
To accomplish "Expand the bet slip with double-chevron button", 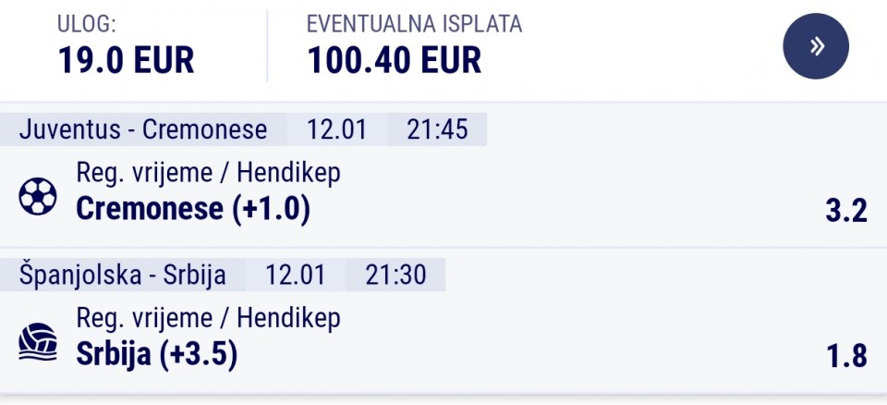I will 816,46.
